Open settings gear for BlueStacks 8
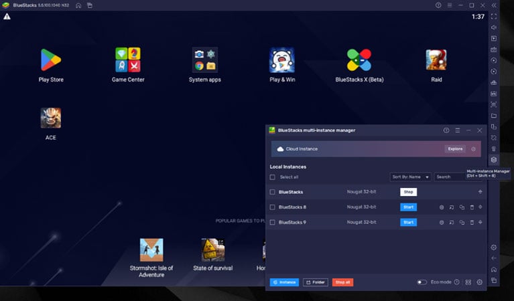514x301 pixels. (x=442, y=207)
